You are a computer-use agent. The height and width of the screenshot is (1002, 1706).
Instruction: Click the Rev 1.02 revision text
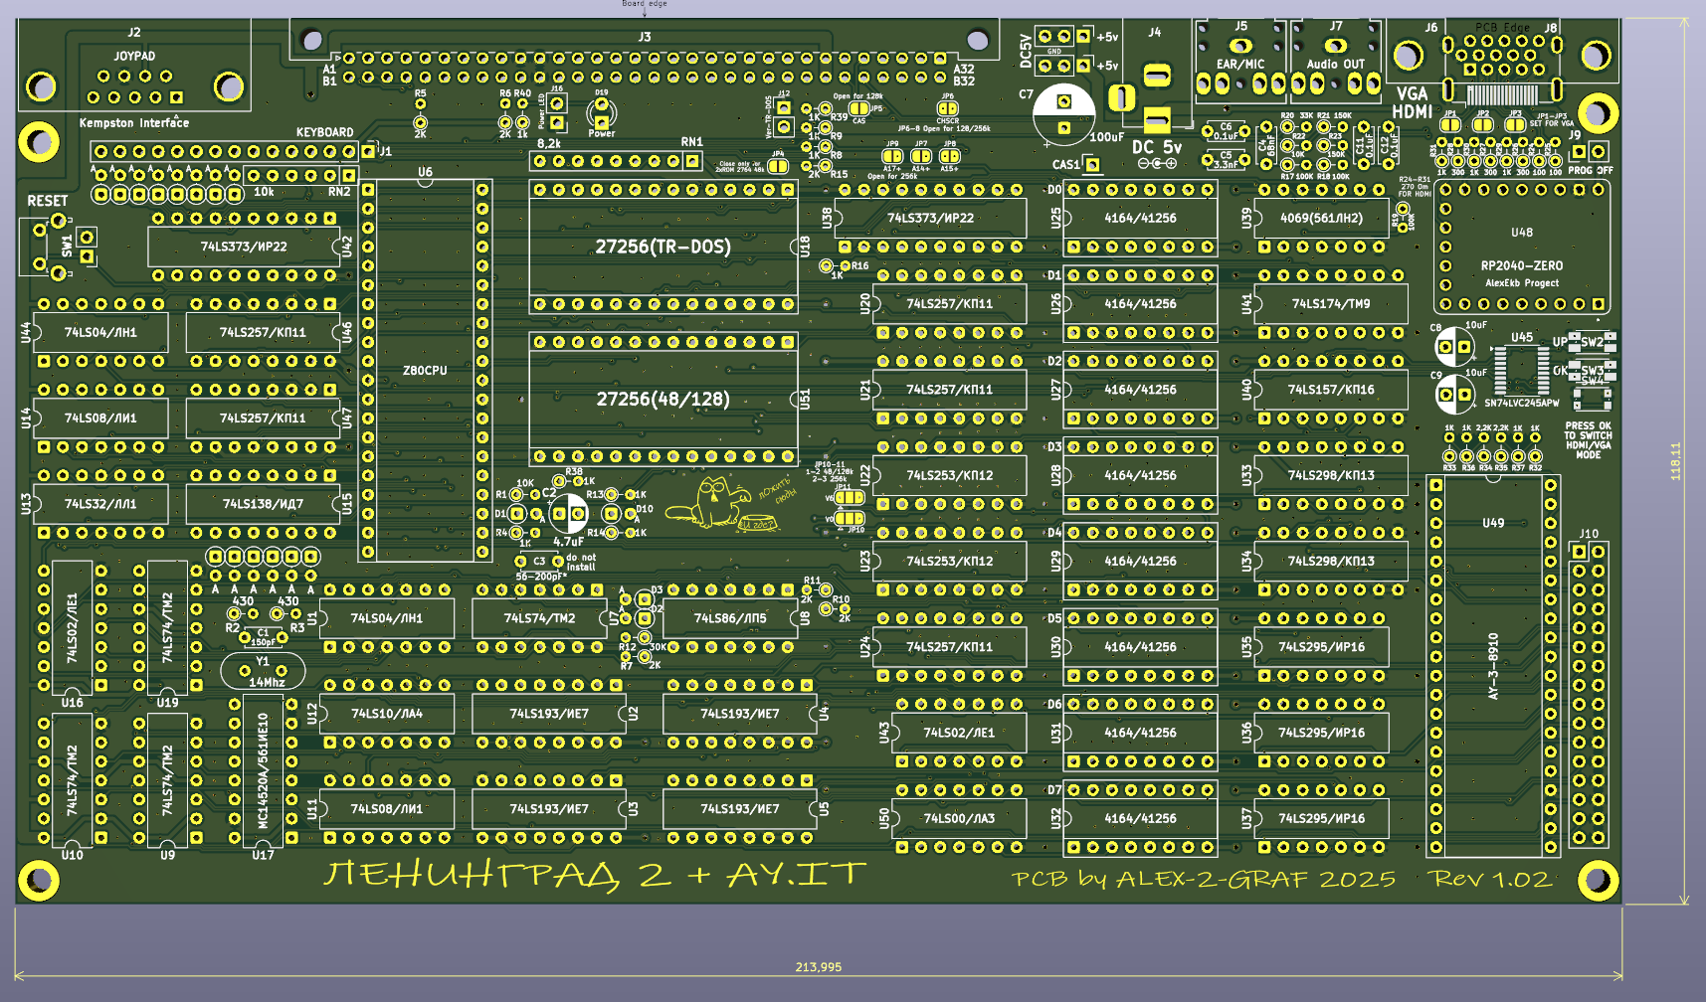coord(1489,879)
